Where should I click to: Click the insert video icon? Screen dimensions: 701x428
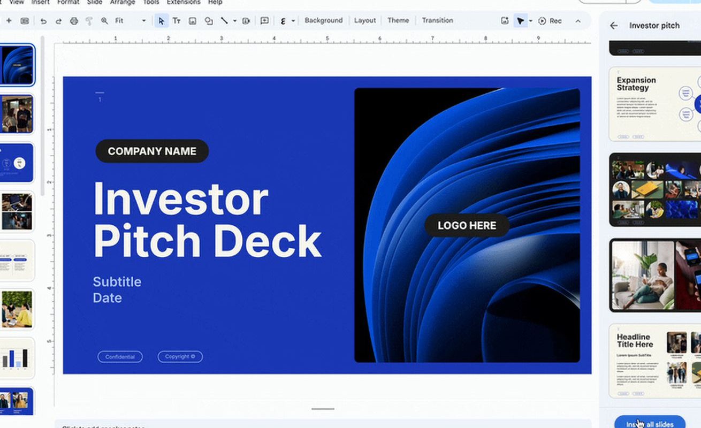click(x=246, y=21)
